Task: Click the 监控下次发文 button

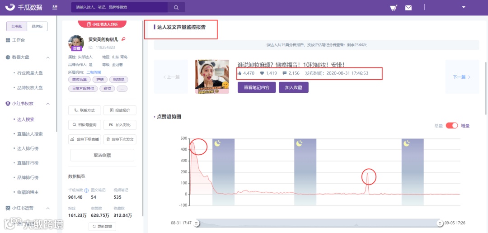Action: tap(120, 139)
